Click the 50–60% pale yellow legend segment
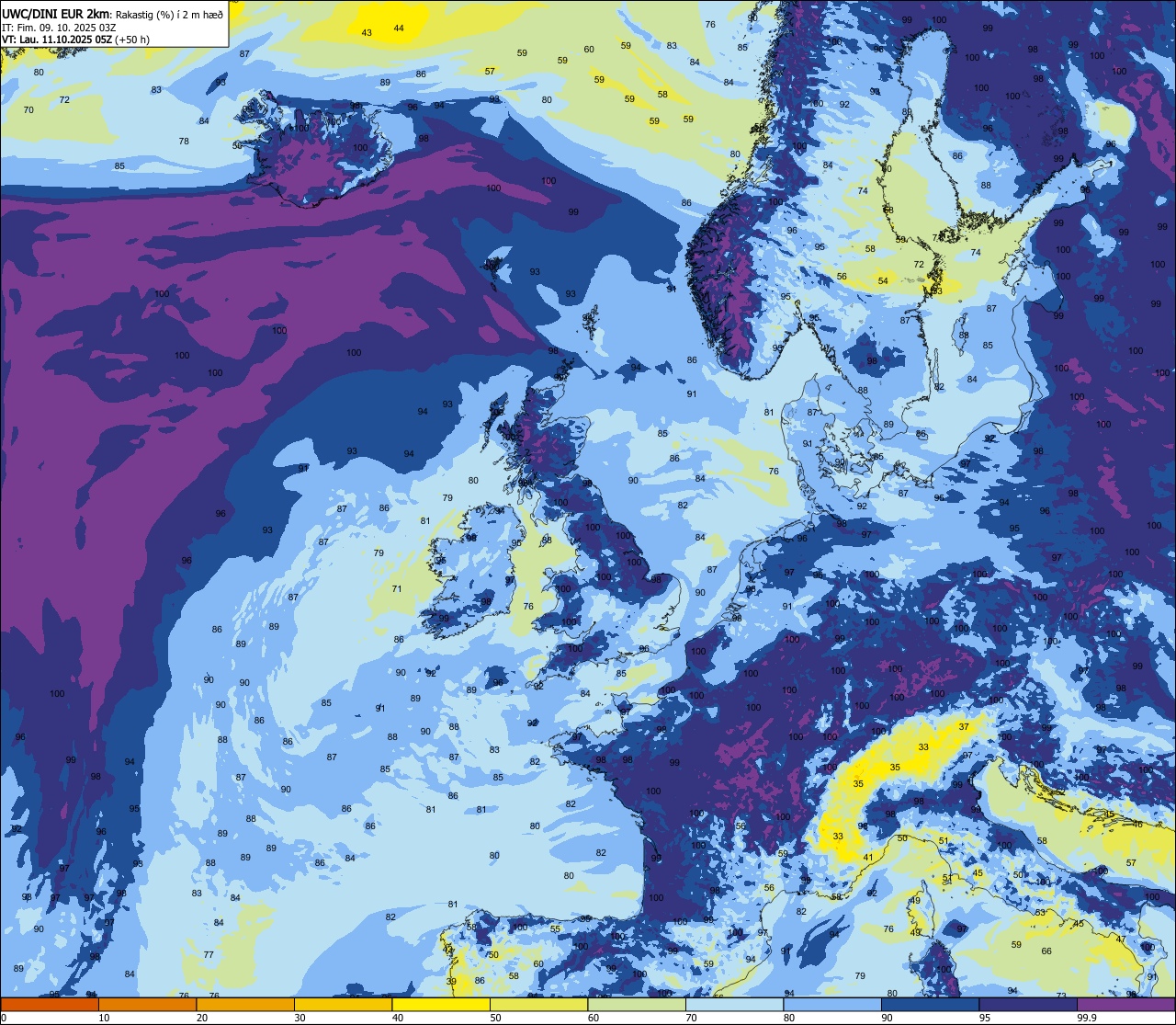This screenshot has height=1025, width=1176. coord(538,1004)
